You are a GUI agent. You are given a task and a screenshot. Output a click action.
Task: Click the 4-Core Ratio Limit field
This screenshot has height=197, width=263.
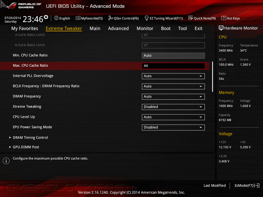point(173,45)
